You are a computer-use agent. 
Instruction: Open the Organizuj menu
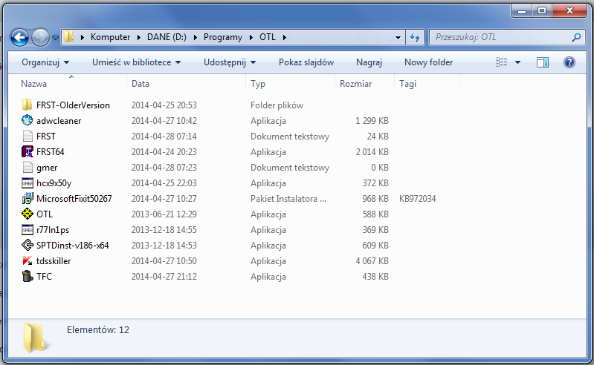45,62
